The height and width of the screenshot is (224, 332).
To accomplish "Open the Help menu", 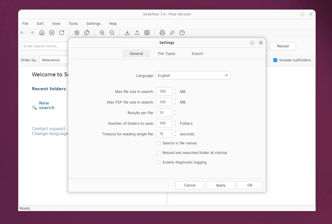I will click(x=113, y=24).
